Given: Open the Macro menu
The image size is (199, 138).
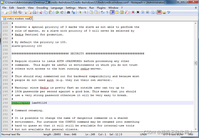Looking at the screenshot, I should pyautogui.click(x=82, y=8).
